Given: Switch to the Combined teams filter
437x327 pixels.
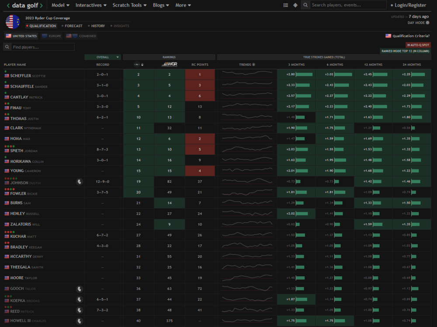Looking at the screenshot, I should pyautogui.click(x=81, y=36).
